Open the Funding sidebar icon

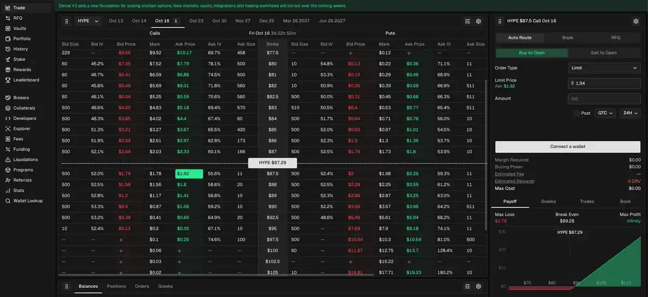pyautogui.click(x=8, y=149)
